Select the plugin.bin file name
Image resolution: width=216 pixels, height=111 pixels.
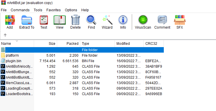14,61
